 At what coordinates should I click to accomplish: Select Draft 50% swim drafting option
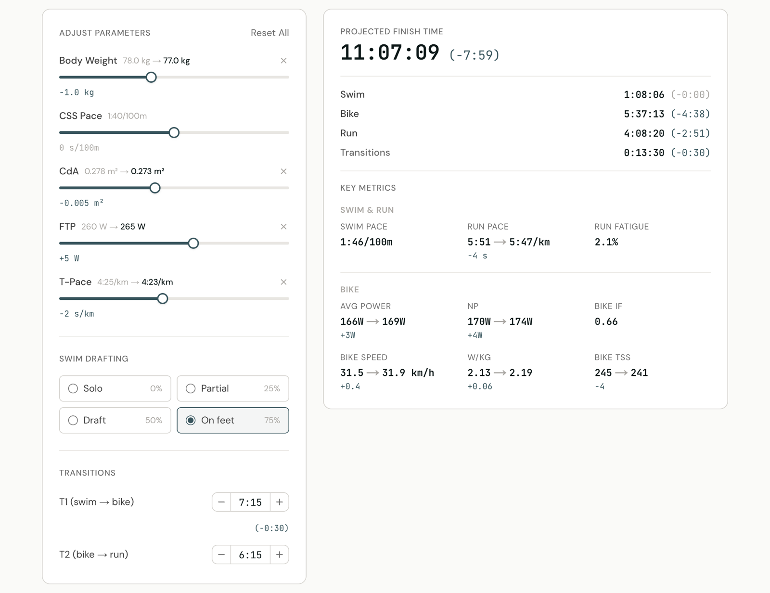pyautogui.click(x=115, y=420)
